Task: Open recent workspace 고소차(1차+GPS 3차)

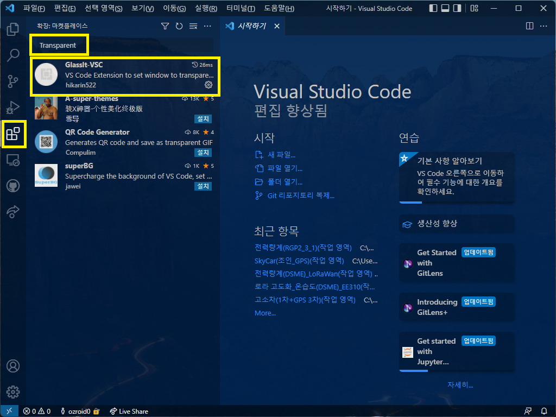Action: (305, 300)
